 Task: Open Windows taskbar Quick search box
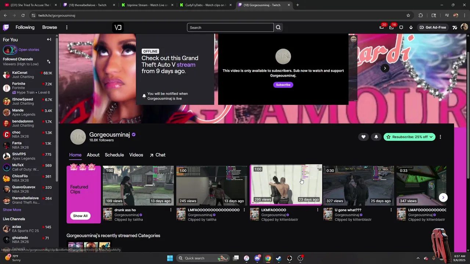tap(203, 258)
